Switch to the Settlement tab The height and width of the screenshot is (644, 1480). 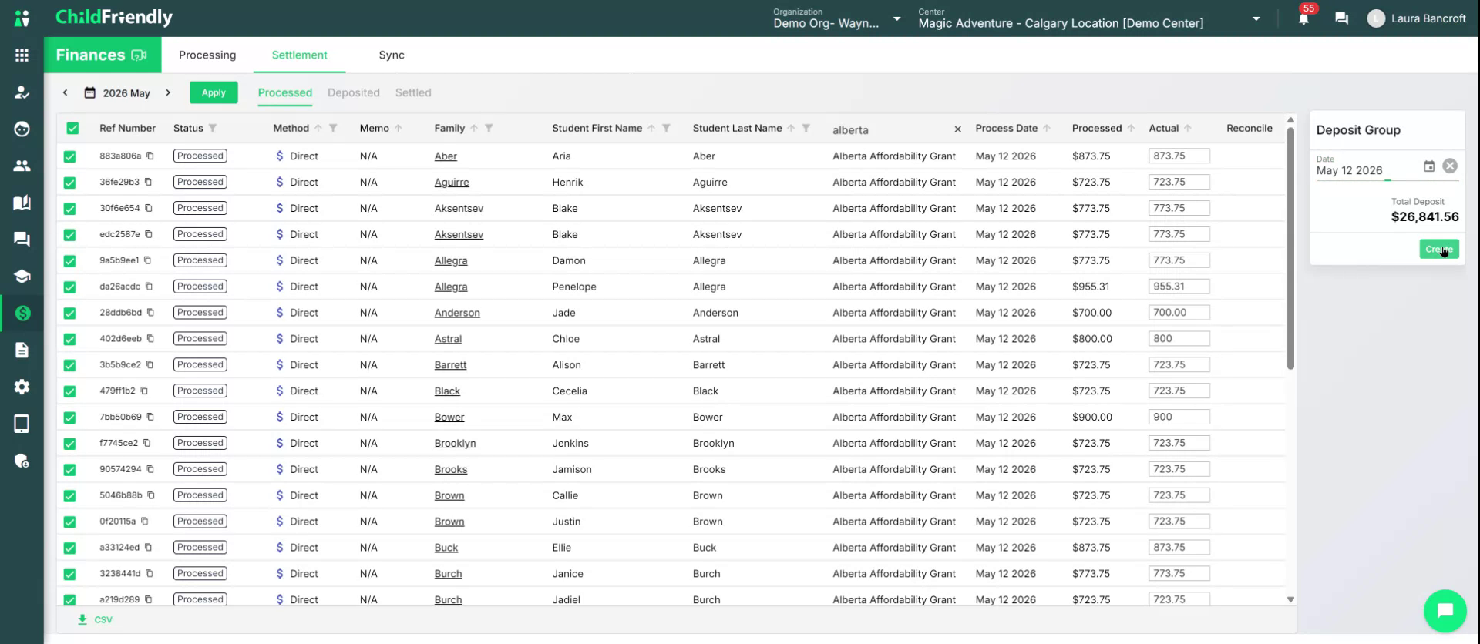(x=299, y=55)
